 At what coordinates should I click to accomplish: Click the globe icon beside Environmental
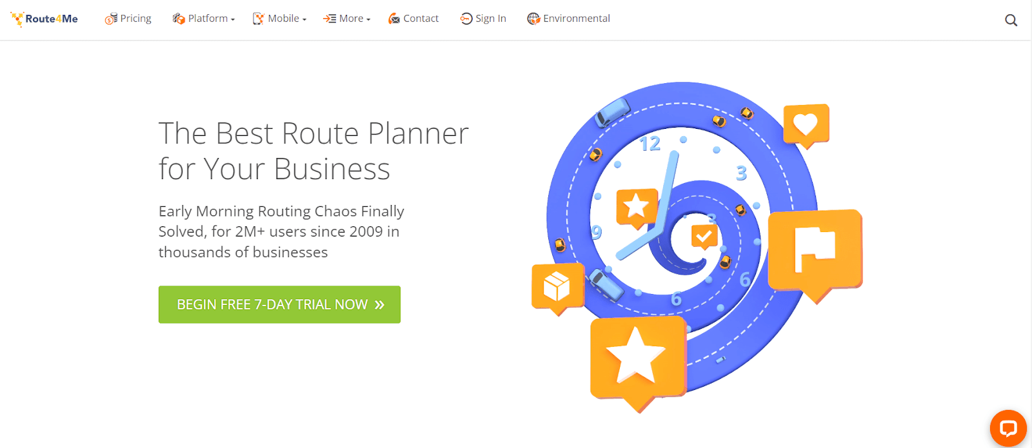[533, 19]
